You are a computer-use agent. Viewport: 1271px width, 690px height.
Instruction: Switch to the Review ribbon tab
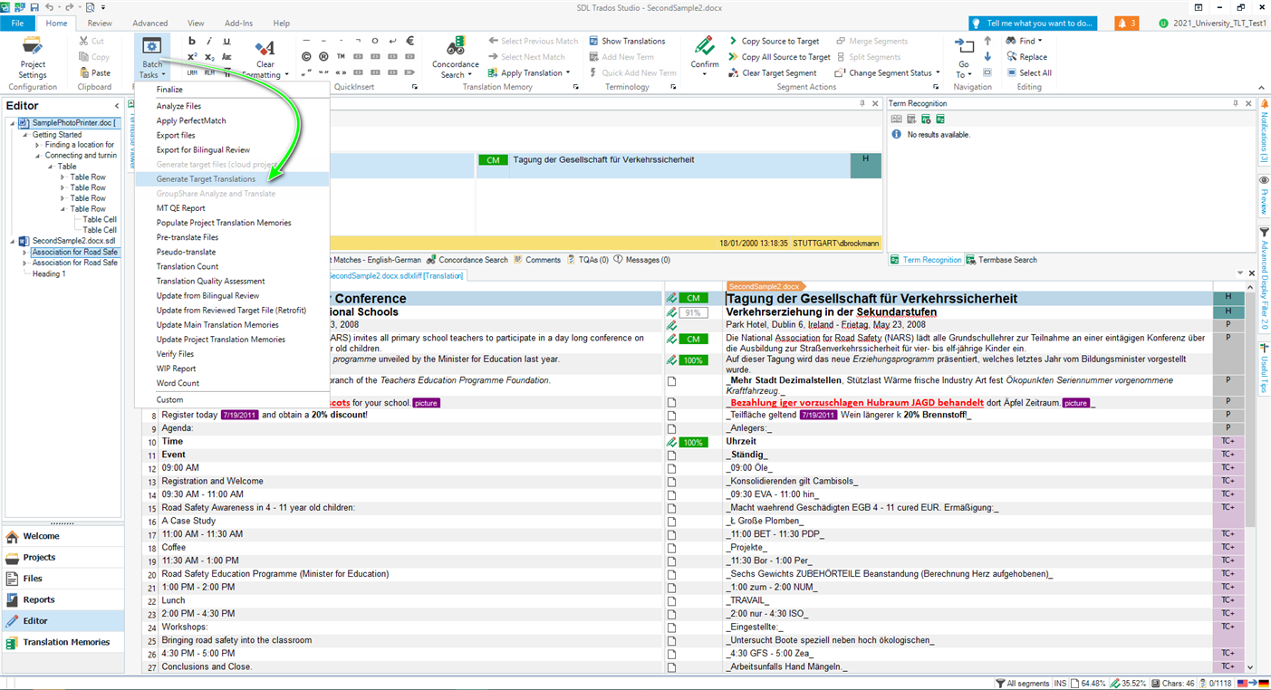(100, 23)
